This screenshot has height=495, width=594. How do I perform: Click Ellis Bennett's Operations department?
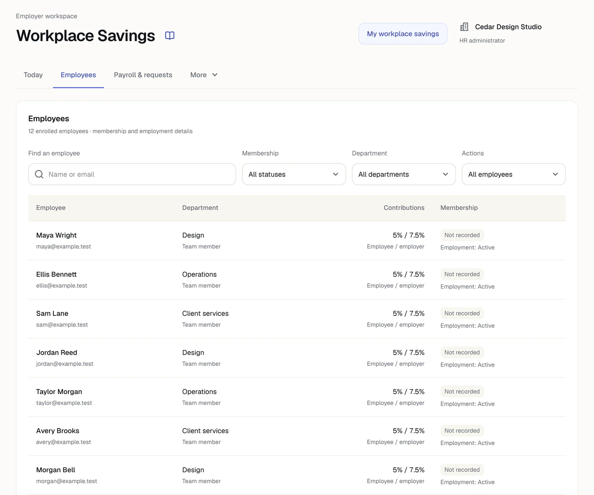click(x=199, y=274)
